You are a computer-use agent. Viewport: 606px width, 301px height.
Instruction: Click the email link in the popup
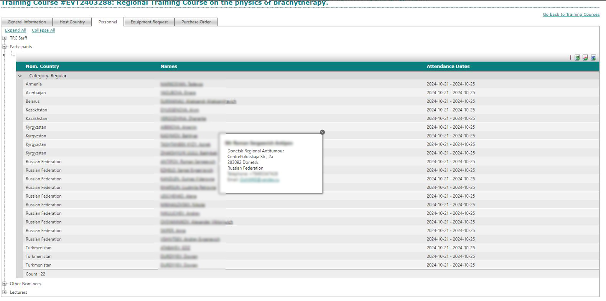click(259, 180)
